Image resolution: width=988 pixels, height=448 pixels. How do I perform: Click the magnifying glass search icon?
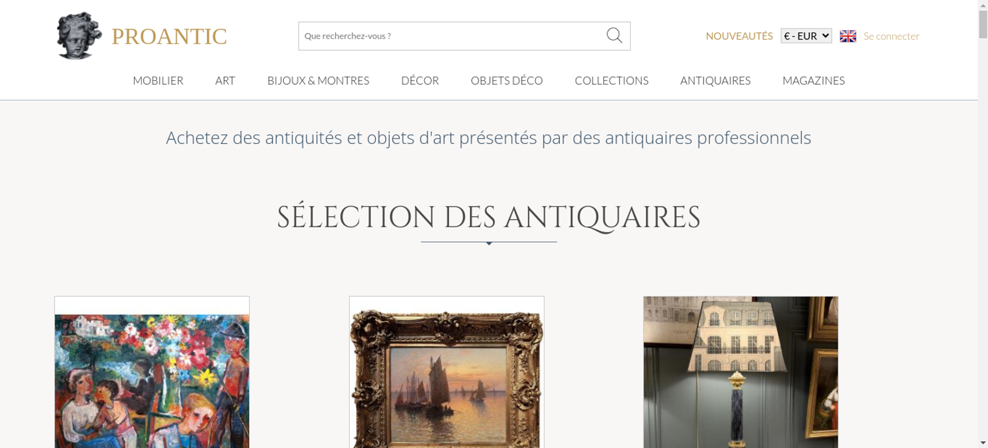tap(614, 36)
